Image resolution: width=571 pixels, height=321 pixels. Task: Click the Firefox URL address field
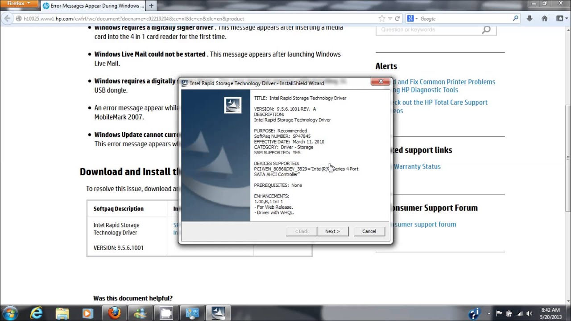196,19
